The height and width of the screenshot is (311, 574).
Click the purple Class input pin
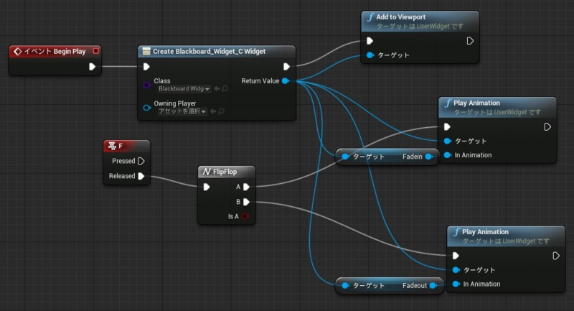pos(147,85)
